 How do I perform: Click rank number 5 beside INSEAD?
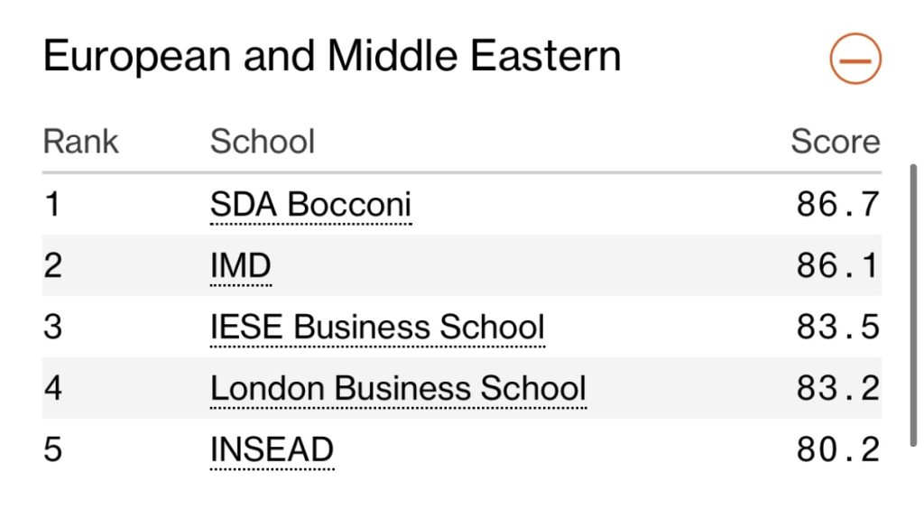click(53, 449)
